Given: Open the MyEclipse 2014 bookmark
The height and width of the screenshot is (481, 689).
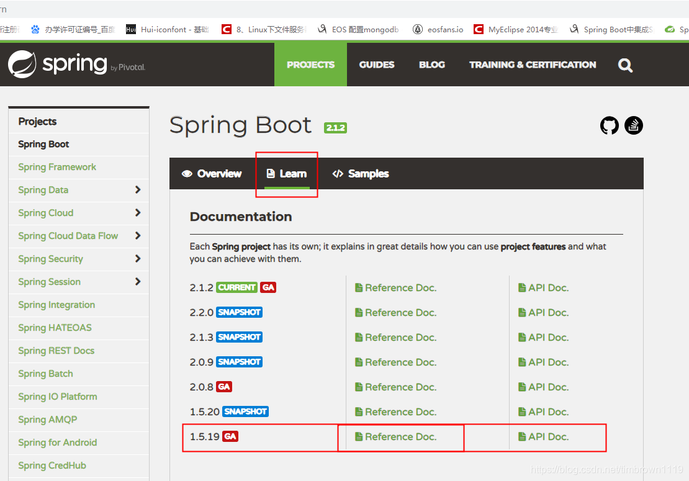Looking at the screenshot, I should click(515, 29).
